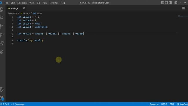
Task: Toggle the secondary side bar layout icon
Action: (x=170, y=3)
